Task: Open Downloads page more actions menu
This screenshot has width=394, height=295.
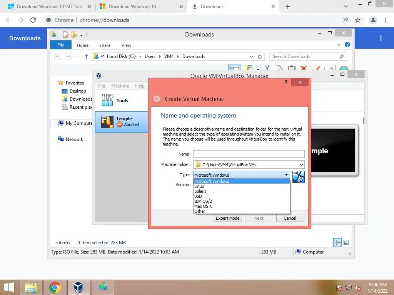Action: coord(381,38)
